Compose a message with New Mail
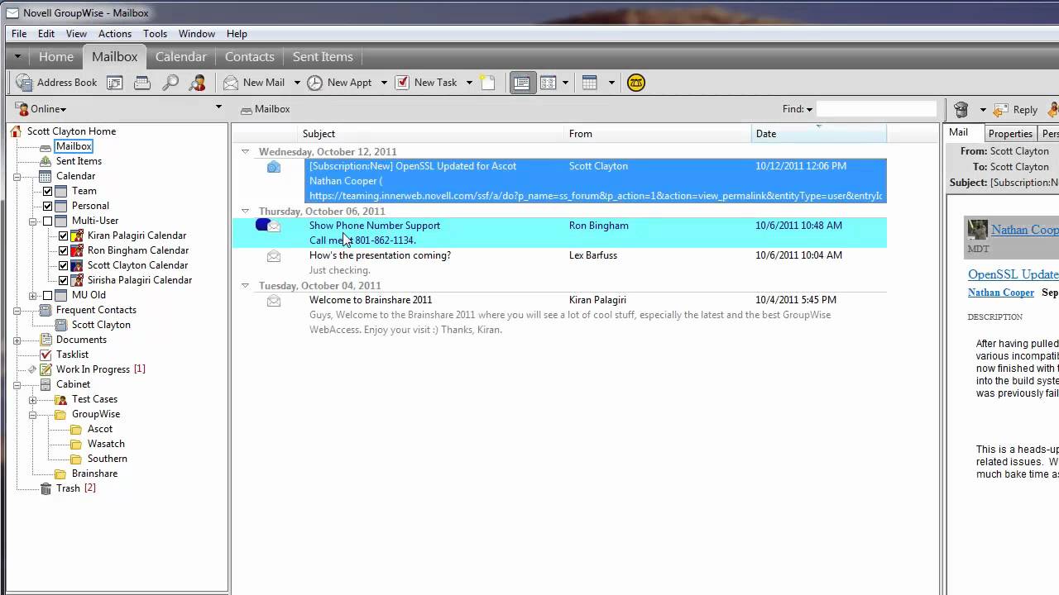1059x595 pixels. (x=254, y=83)
